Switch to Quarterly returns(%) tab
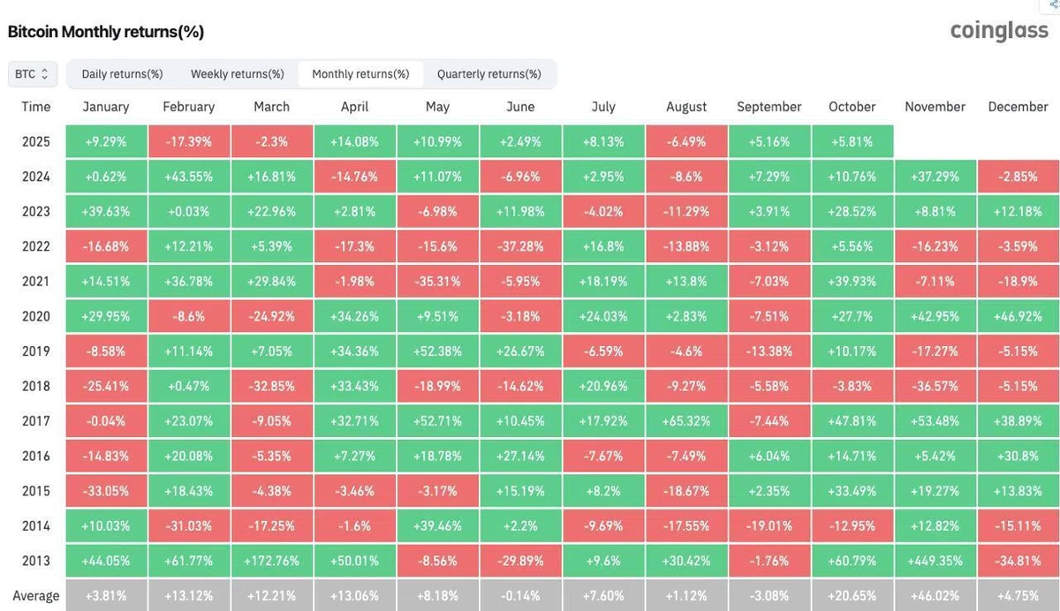The width and height of the screenshot is (1060, 611). [x=489, y=74]
